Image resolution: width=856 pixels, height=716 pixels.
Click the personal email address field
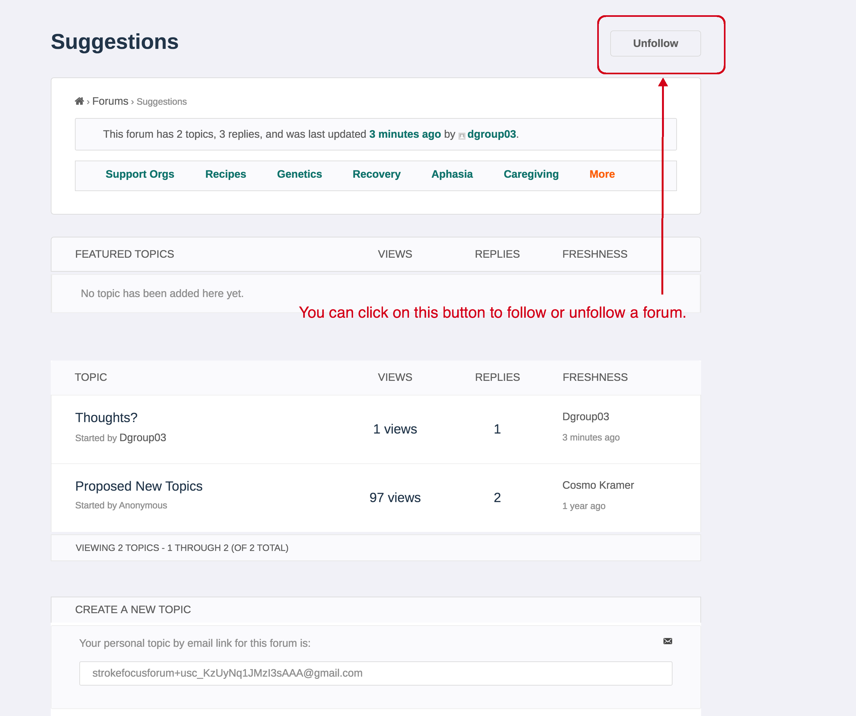[375, 673]
